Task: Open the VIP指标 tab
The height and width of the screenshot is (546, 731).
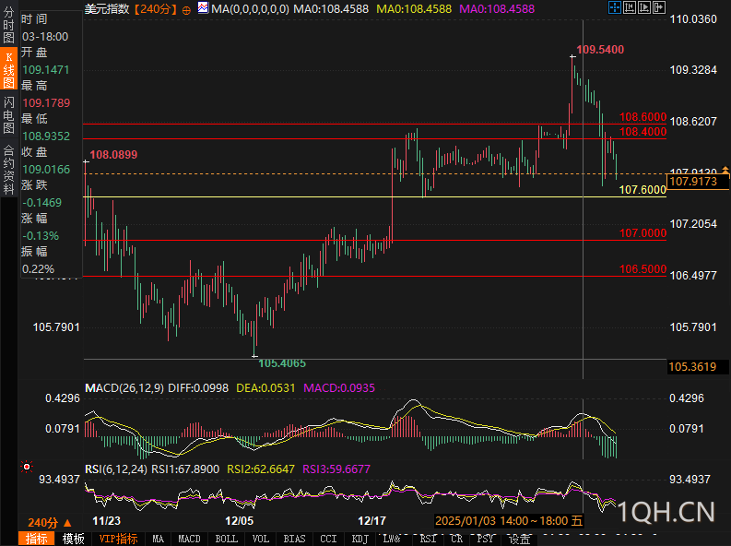Action: 118,539
